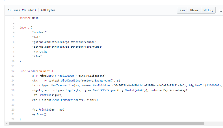Select line number 3 at the import statement
The width and height of the screenshot is (223, 128).
pyautogui.click(x=13, y=28)
